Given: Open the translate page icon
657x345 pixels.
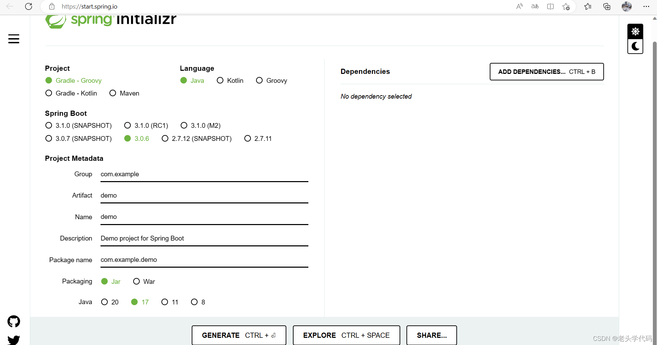Looking at the screenshot, I should pos(535,7).
